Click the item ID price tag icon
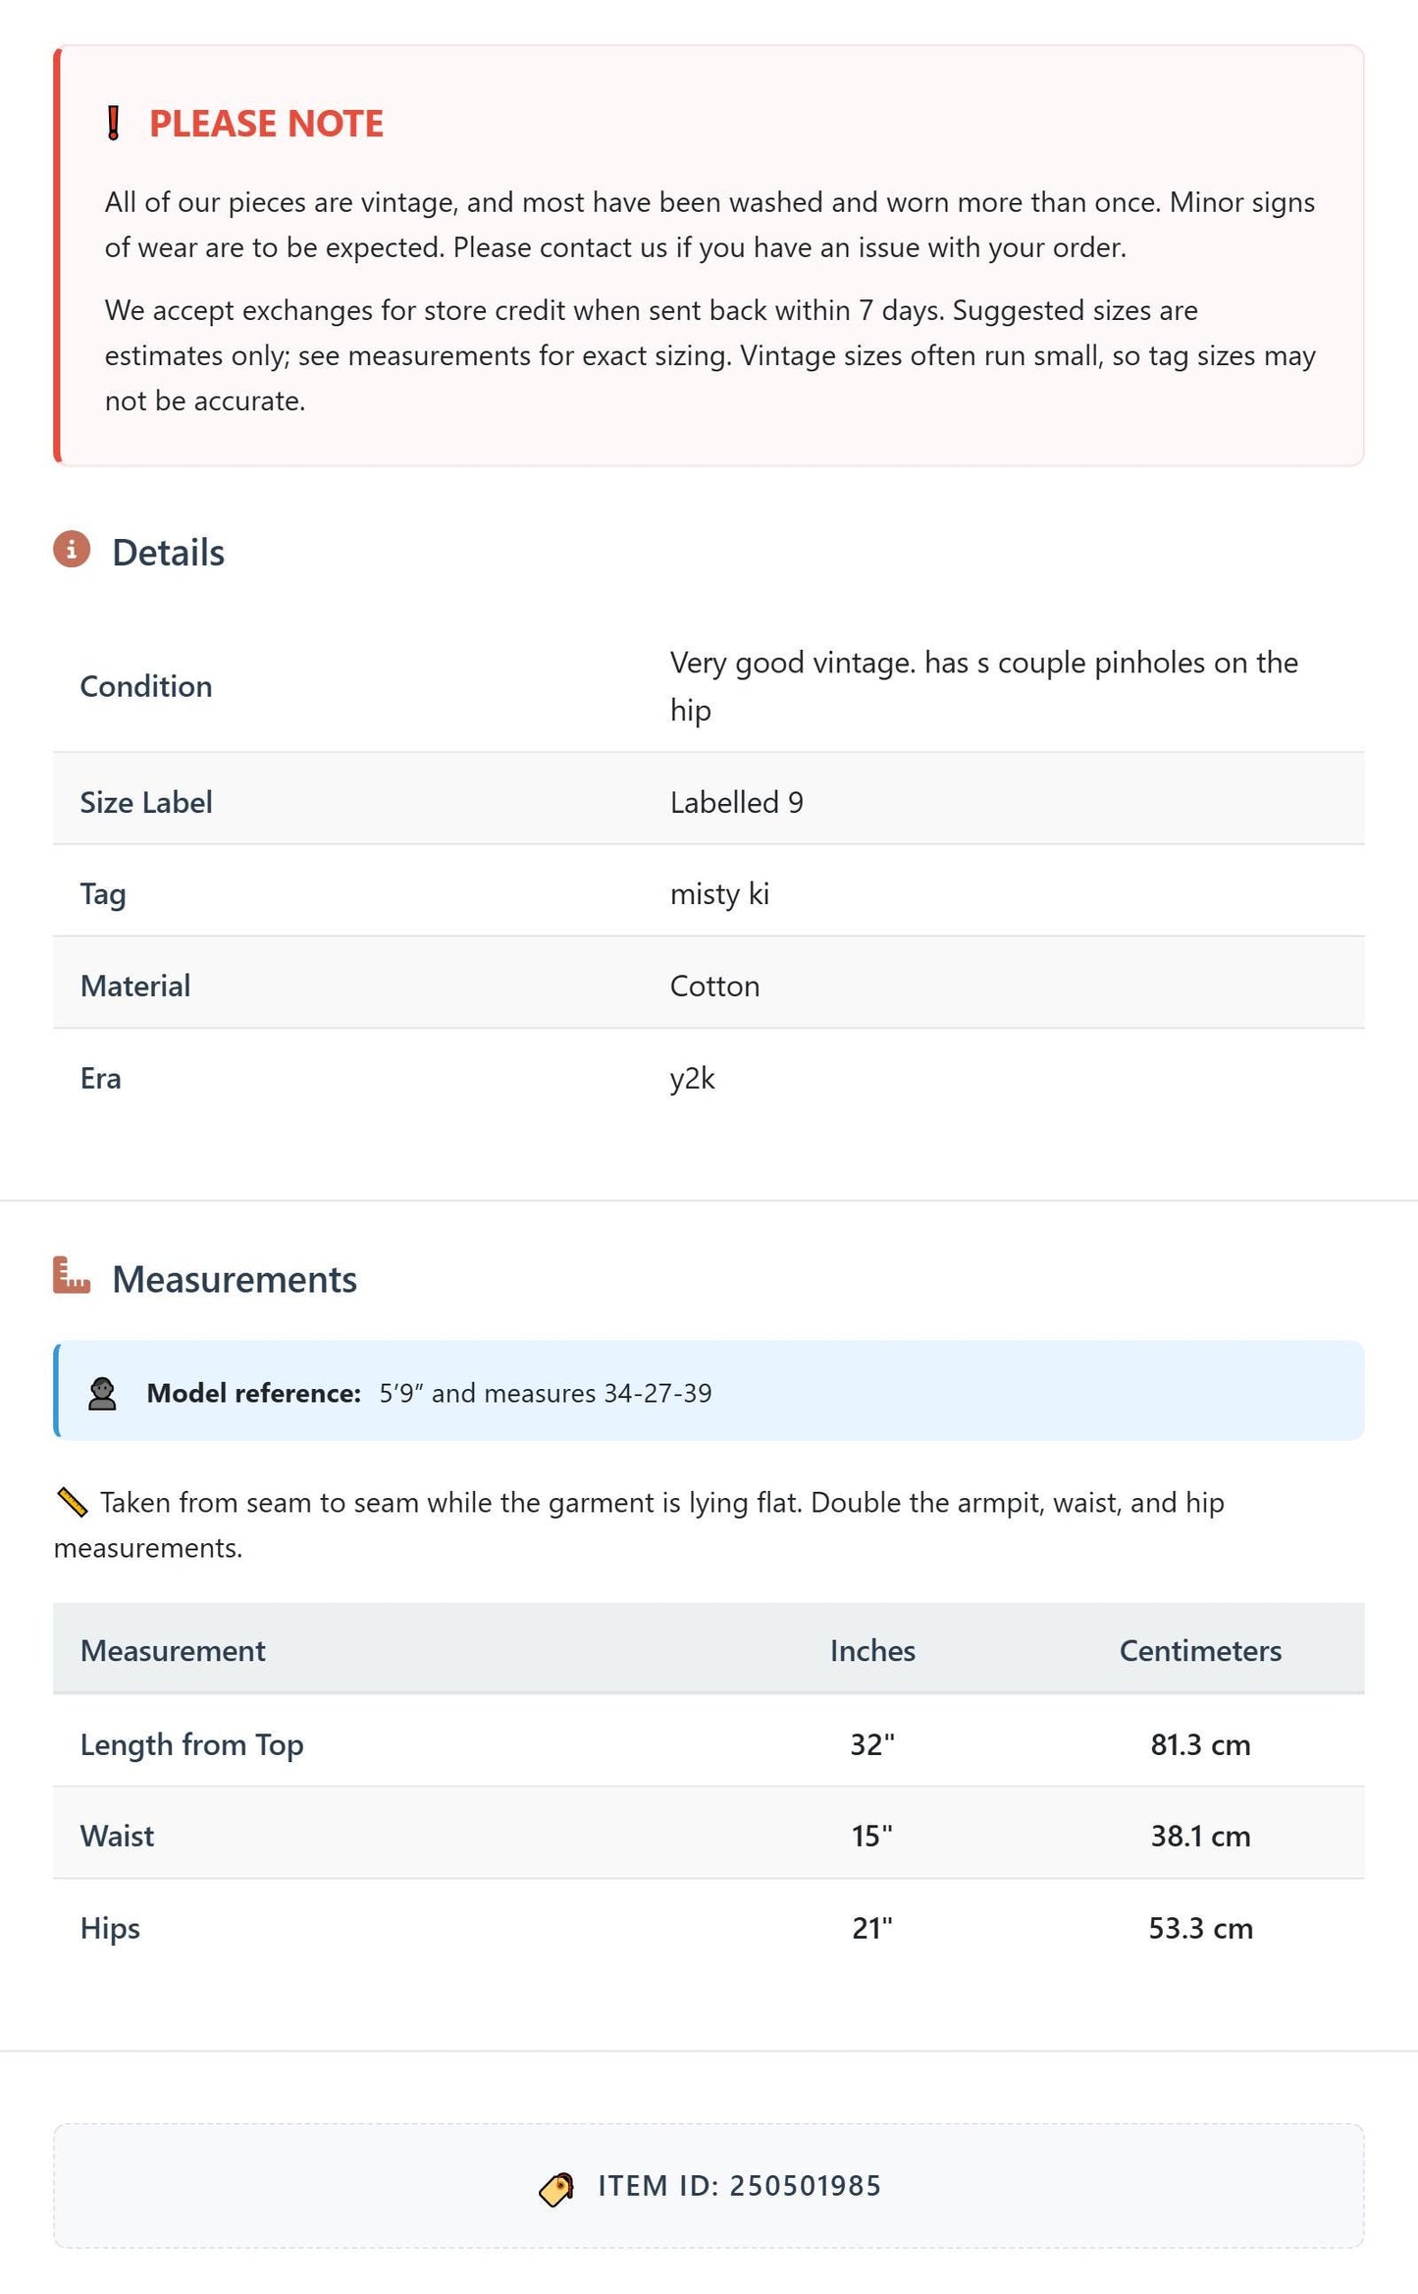Image resolution: width=1418 pixels, height=2294 pixels. [556, 2188]
